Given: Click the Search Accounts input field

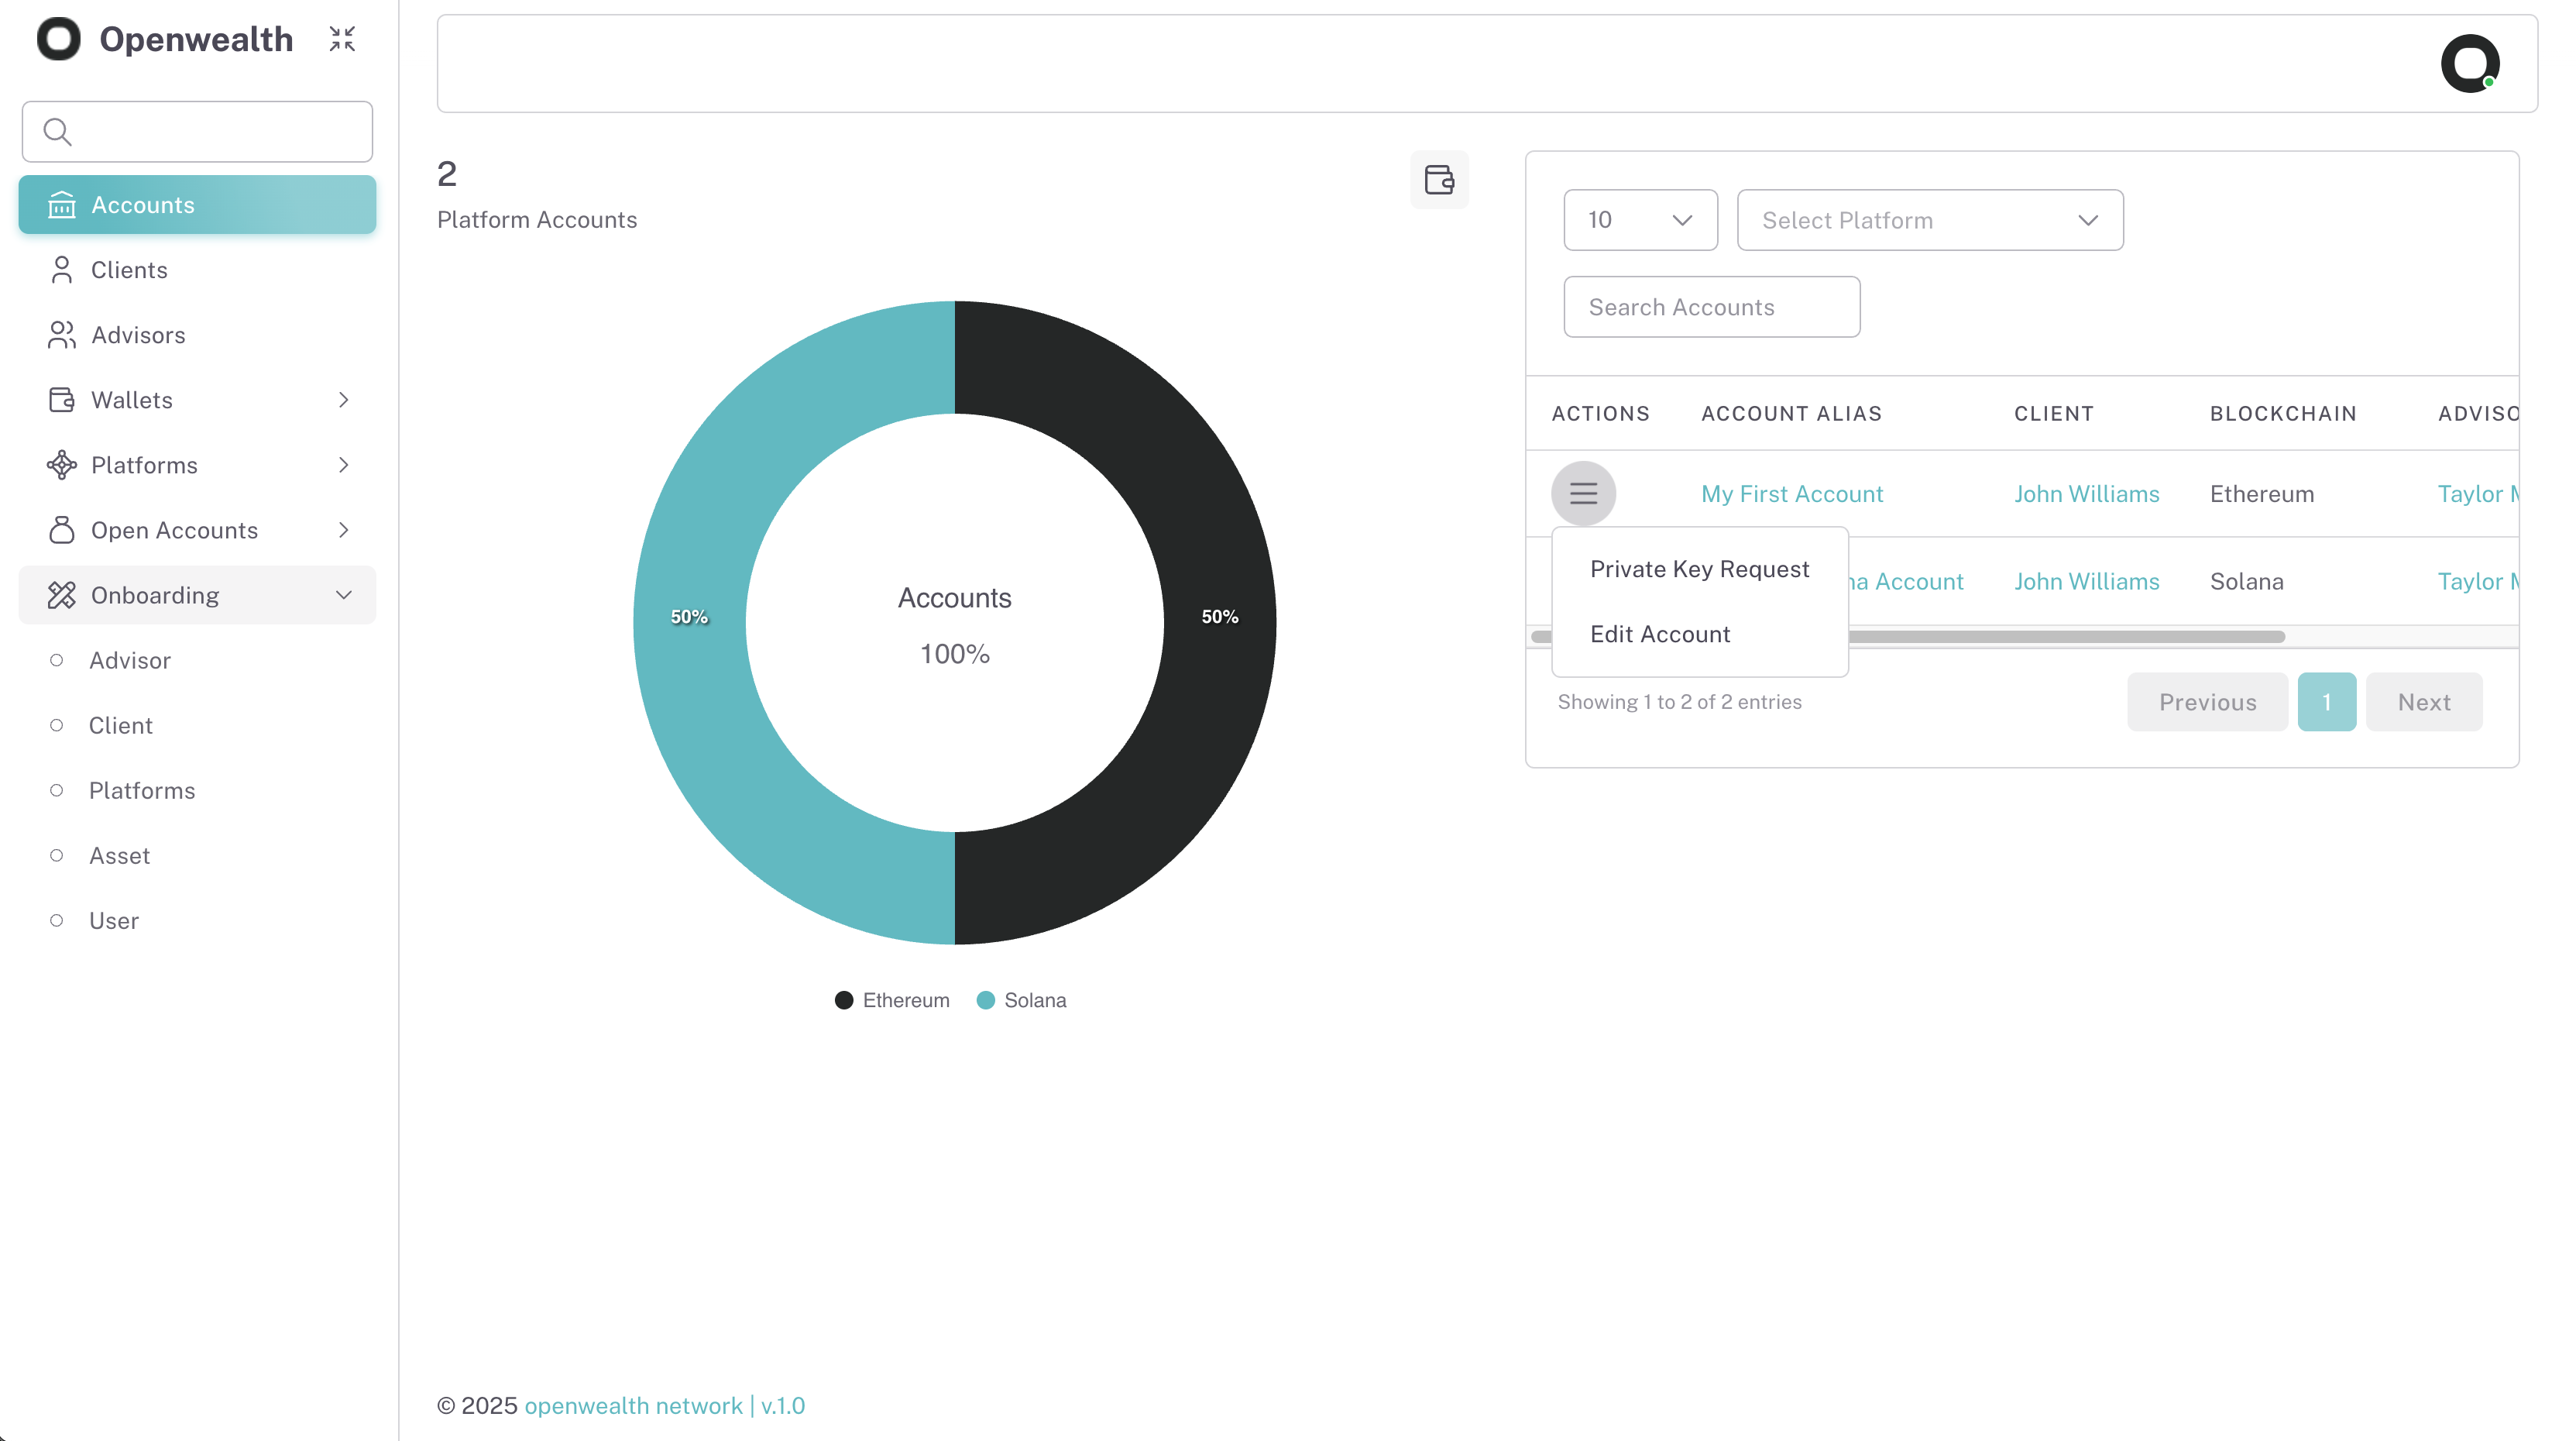Looking at the screenshot, I should tap(1711, 307).
